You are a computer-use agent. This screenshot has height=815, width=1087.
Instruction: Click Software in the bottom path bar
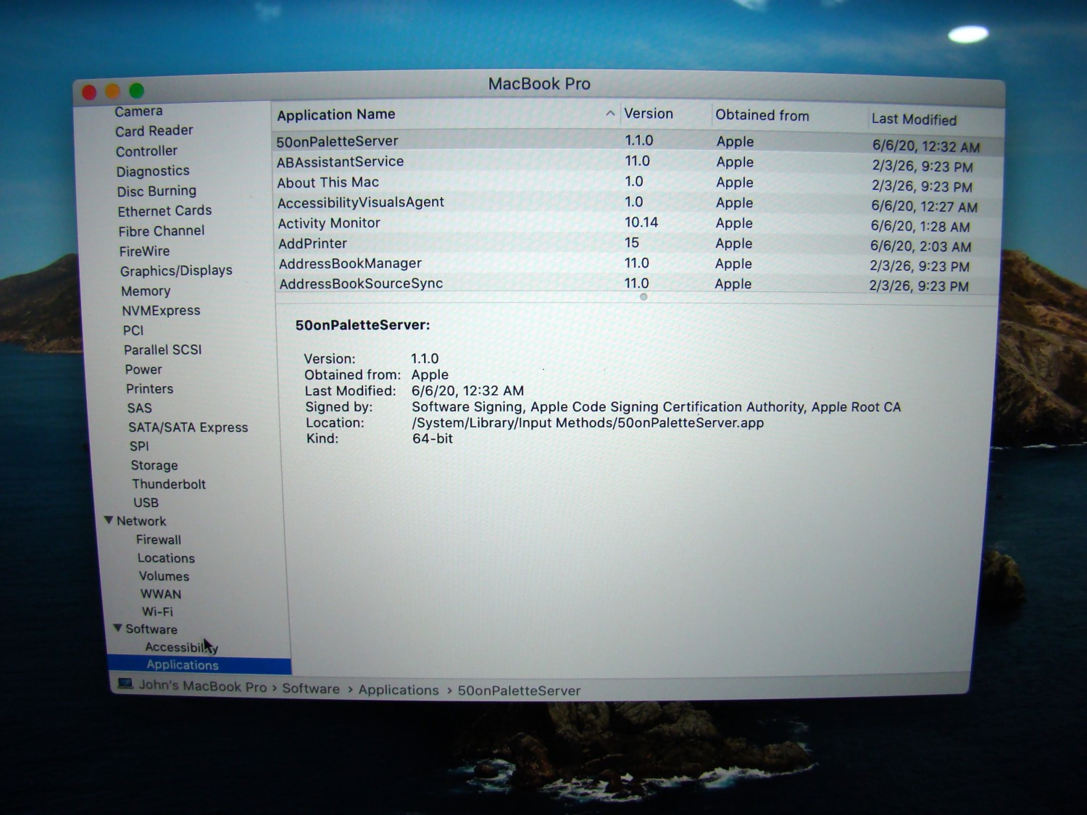[x=311, y=688]
